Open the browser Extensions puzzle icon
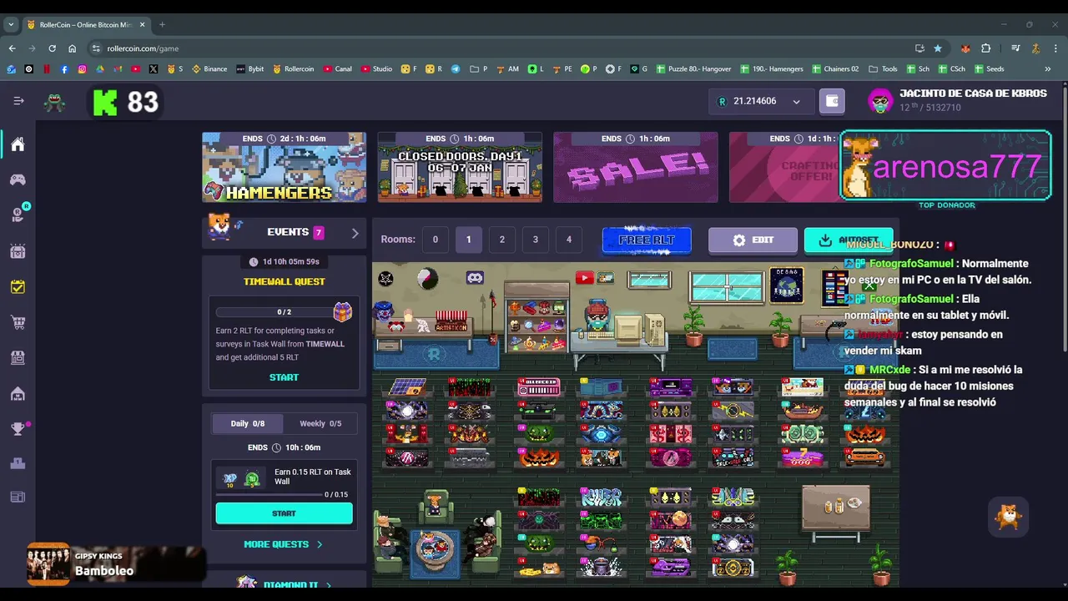The height and width of the screenshot is (601, 1068). [x=985, y=48]
